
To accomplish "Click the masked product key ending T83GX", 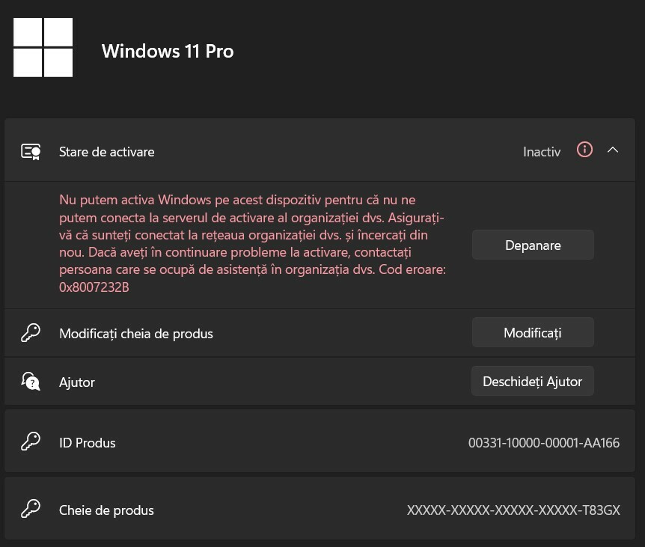I will pyautogui.click(x=513, y=510).
